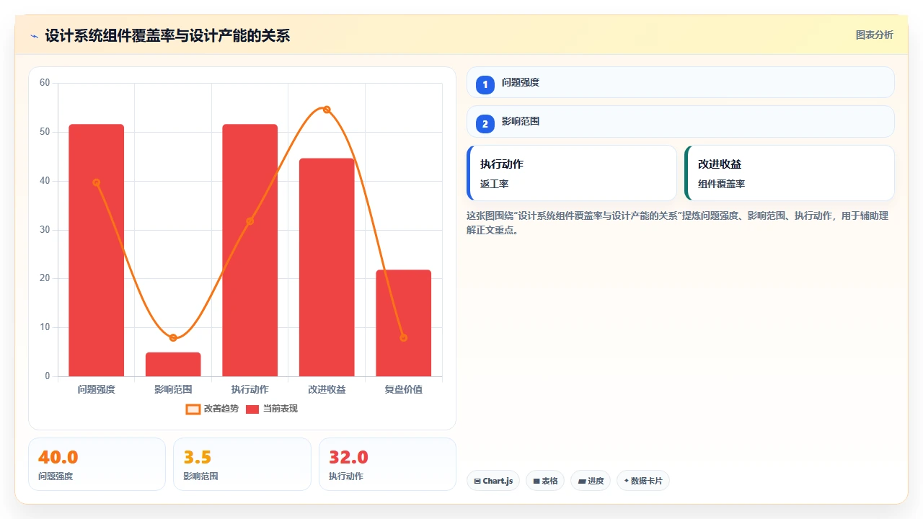Click the 复盘价值 x-axis label
The image size is (923, 519).
(404, 389)
